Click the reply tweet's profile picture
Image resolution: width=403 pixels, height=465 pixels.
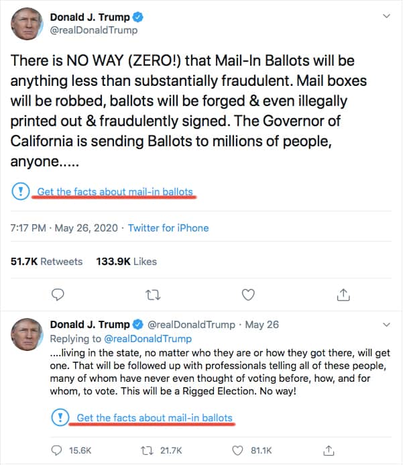point(27,333)
